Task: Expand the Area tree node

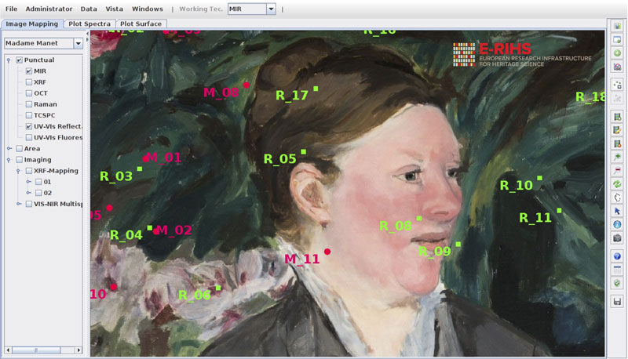Action: [x=9, y=149]
